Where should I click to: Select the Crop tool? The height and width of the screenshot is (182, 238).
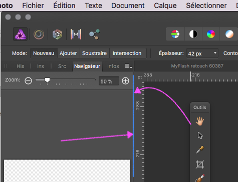click(200, 164)
